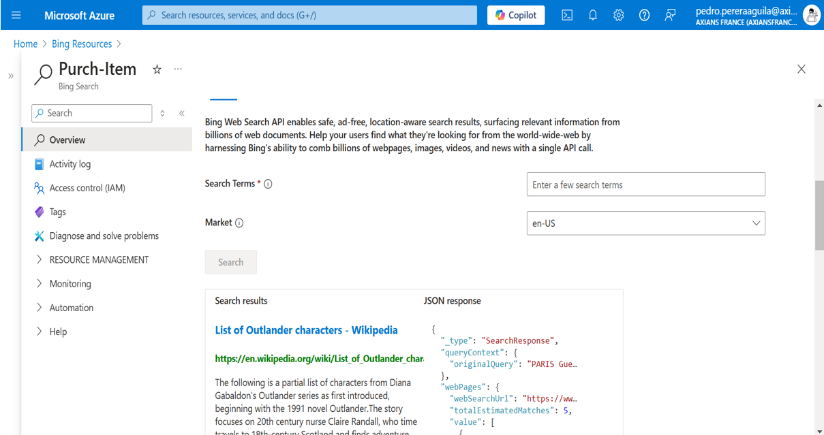The height and width of the screenshot is (435, 824).
Task: Click the help question mark icon
Action: (644, 15)
